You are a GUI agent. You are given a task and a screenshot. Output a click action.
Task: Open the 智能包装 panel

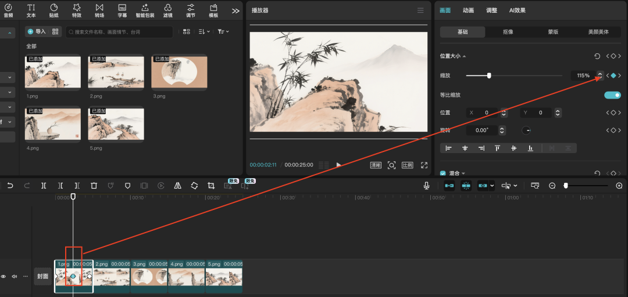point(145,11)
